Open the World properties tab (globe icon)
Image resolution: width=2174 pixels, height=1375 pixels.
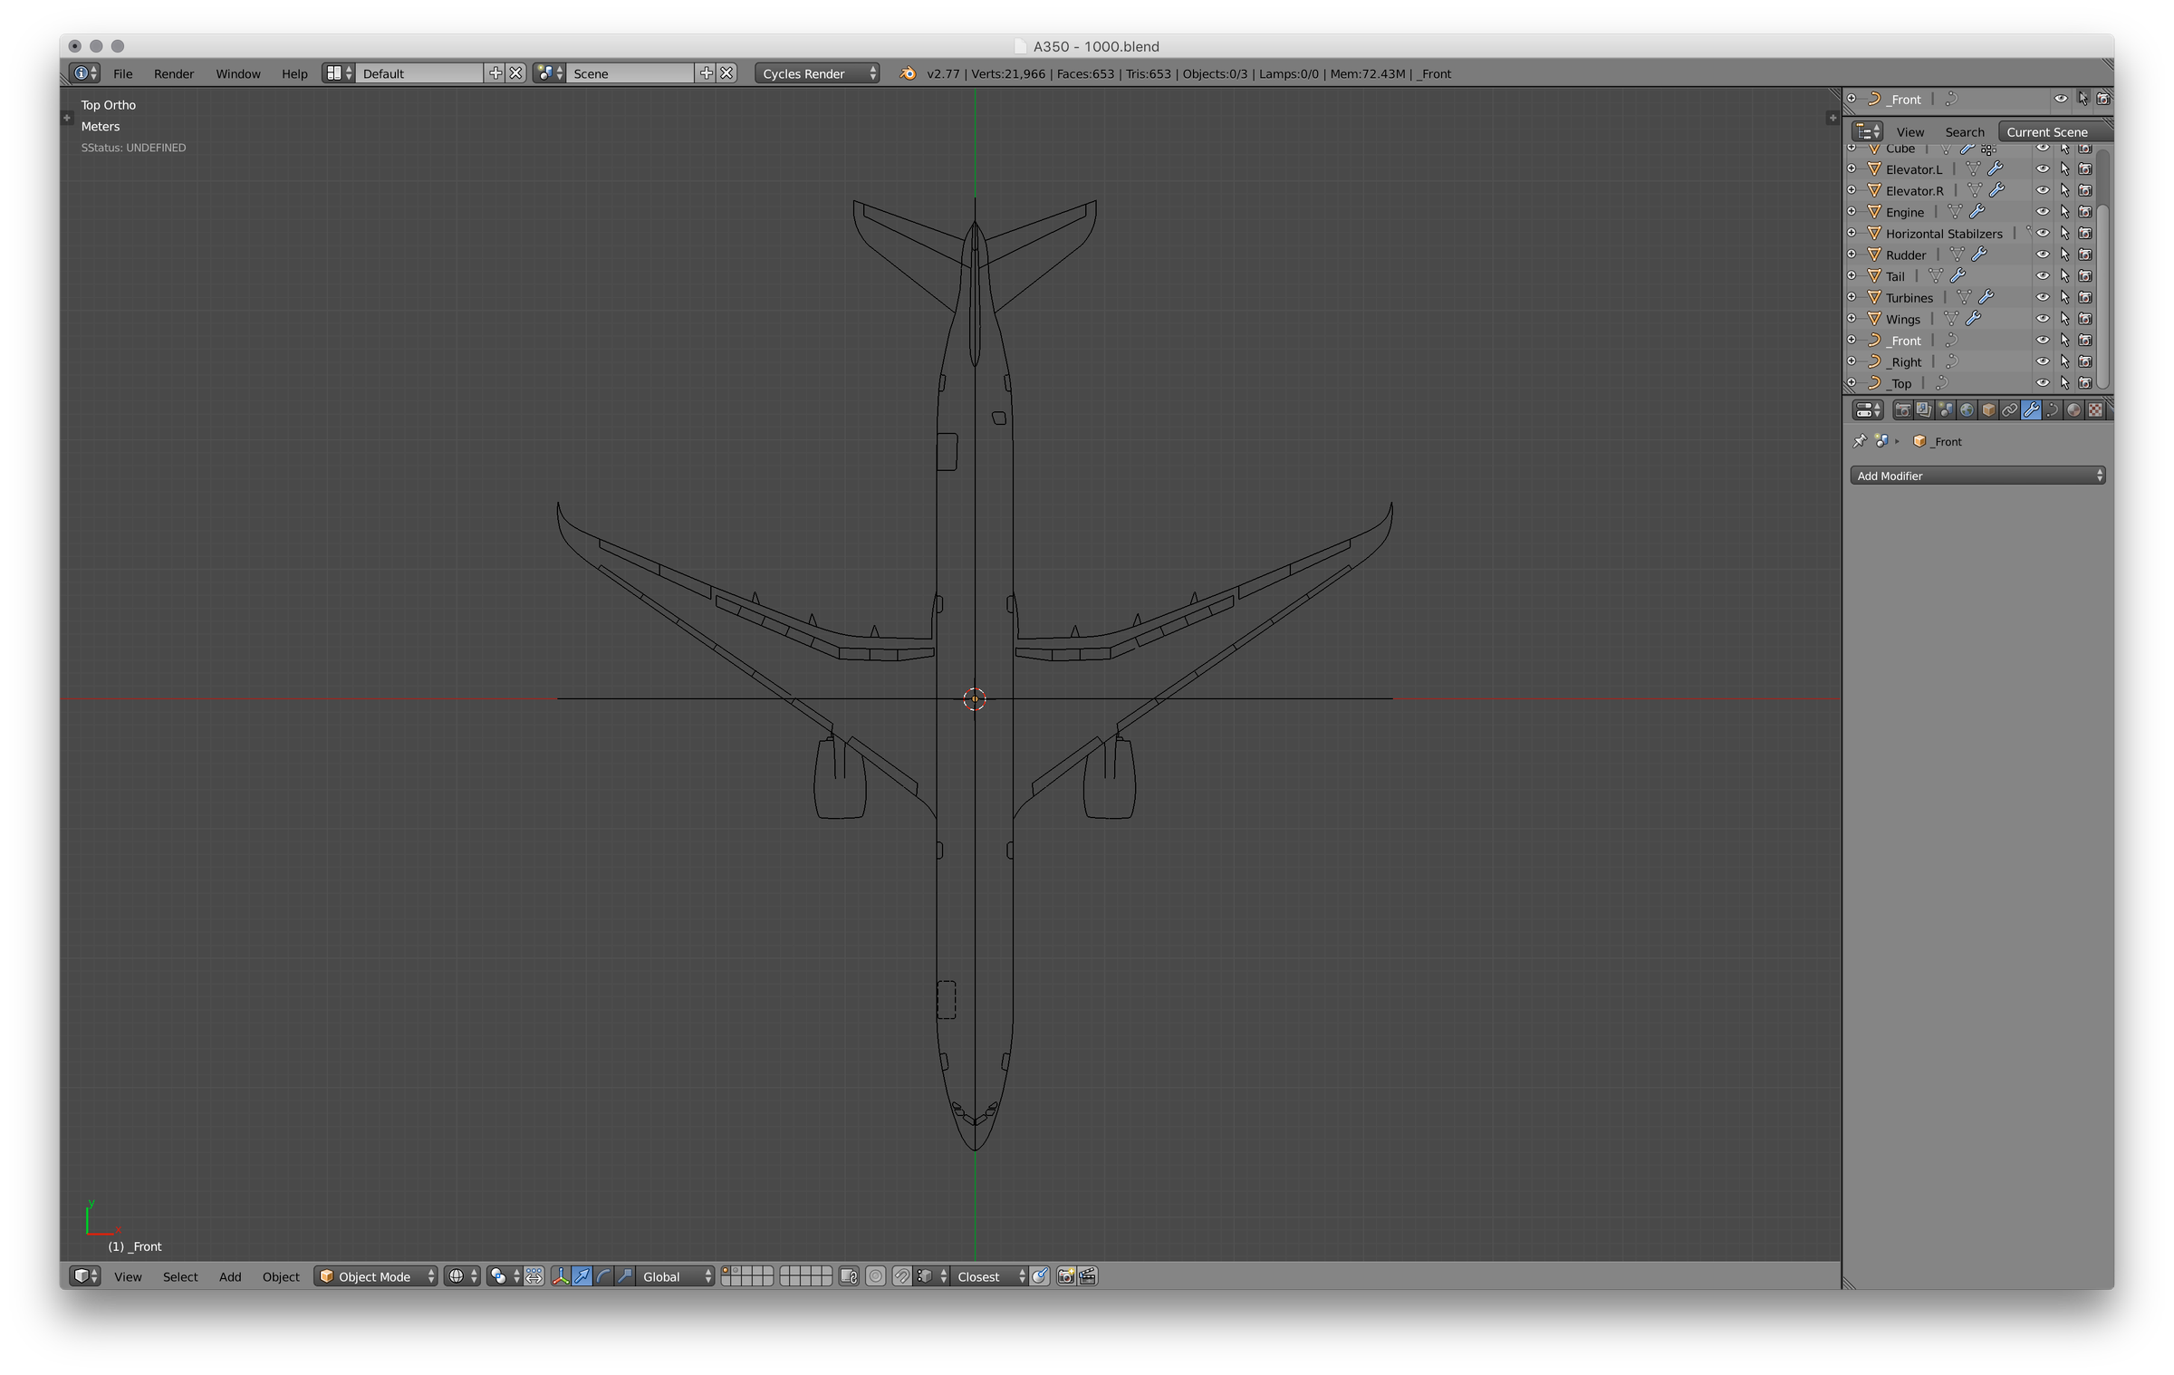(1967, 410)
